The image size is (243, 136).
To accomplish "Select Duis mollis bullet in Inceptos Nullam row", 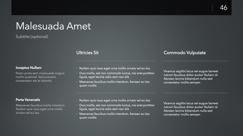I will point(117,75).
